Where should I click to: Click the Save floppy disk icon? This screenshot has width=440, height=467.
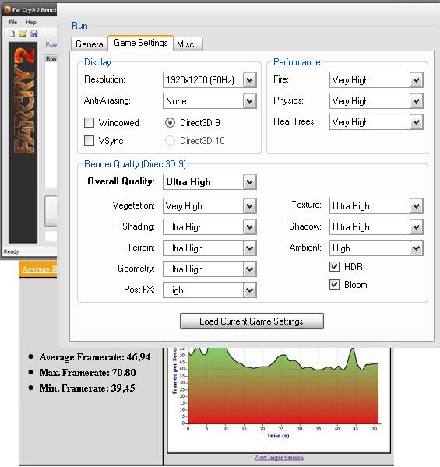click(34, 33)
